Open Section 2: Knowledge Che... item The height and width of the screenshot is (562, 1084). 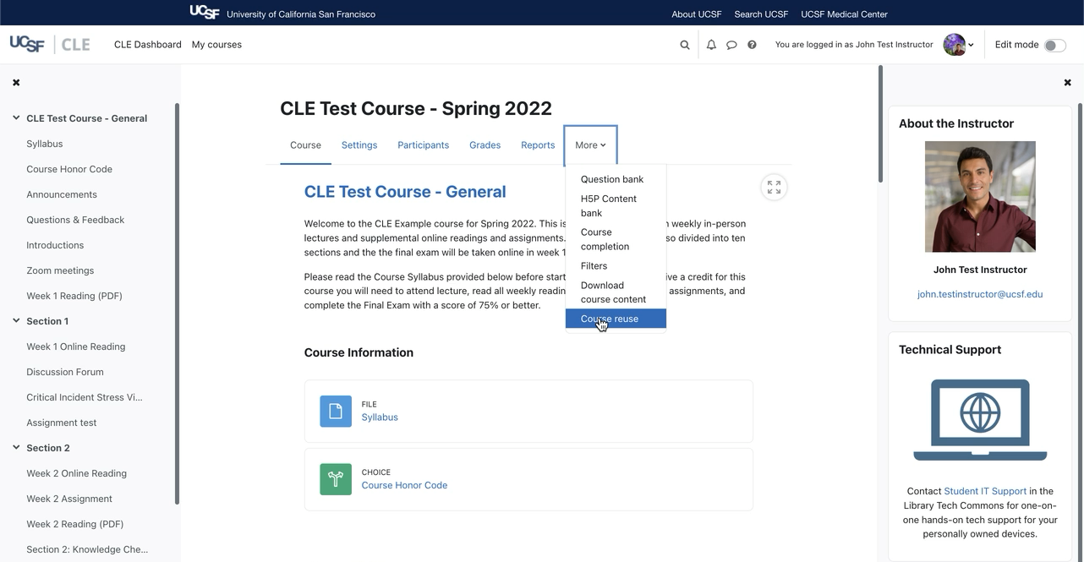87,549
